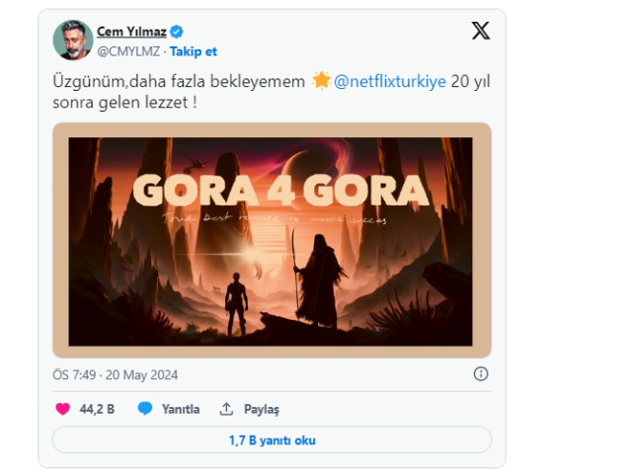Screen dimensions: 633x476
Task: Open the tweet timestamp 20 May 2024
Action: pos(116,375)
